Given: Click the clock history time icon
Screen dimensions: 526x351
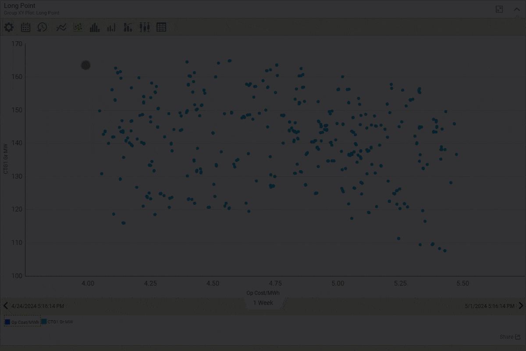Looking at the screenshot, I should [42, 27].
